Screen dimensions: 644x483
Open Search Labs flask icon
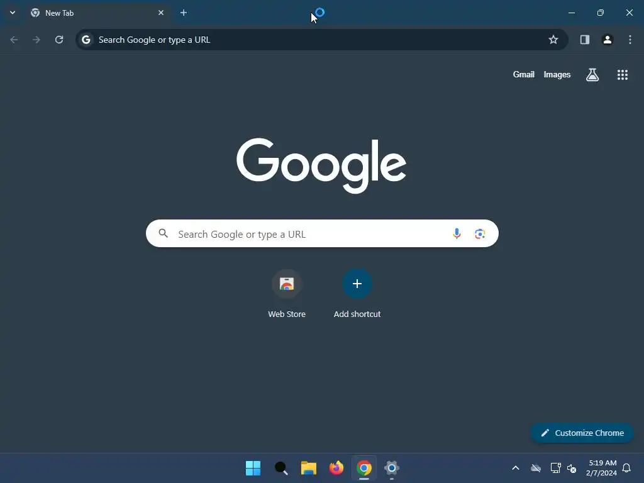592,75
